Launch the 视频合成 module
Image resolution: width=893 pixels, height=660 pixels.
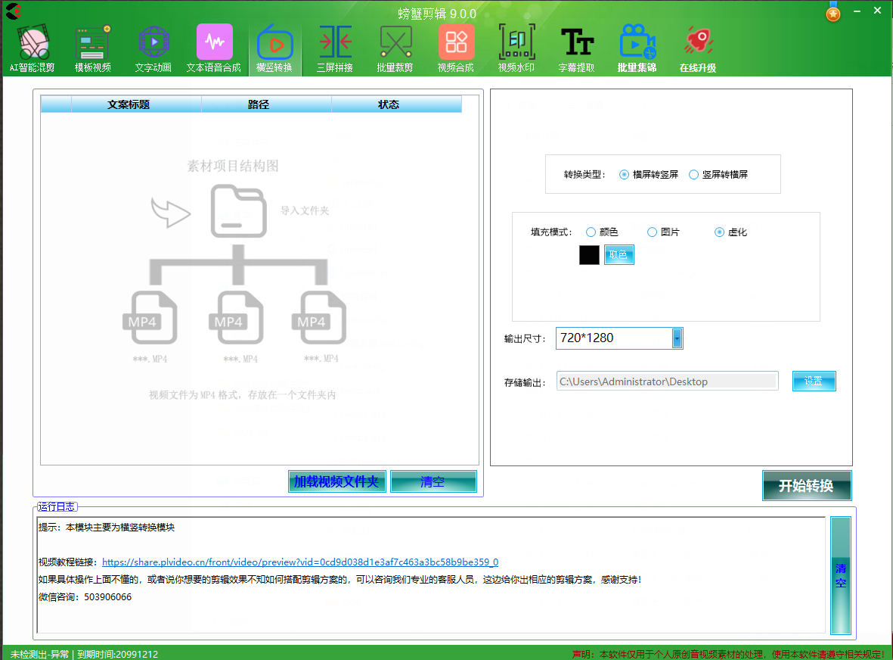(456, 47)
